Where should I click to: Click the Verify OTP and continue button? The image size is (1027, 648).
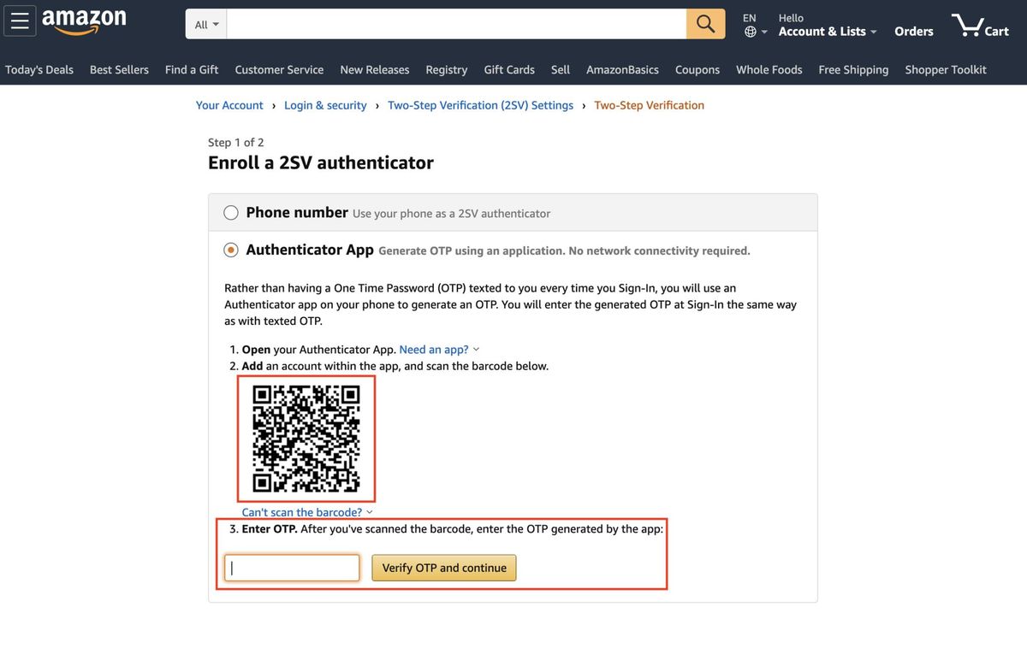click(443, 567)
